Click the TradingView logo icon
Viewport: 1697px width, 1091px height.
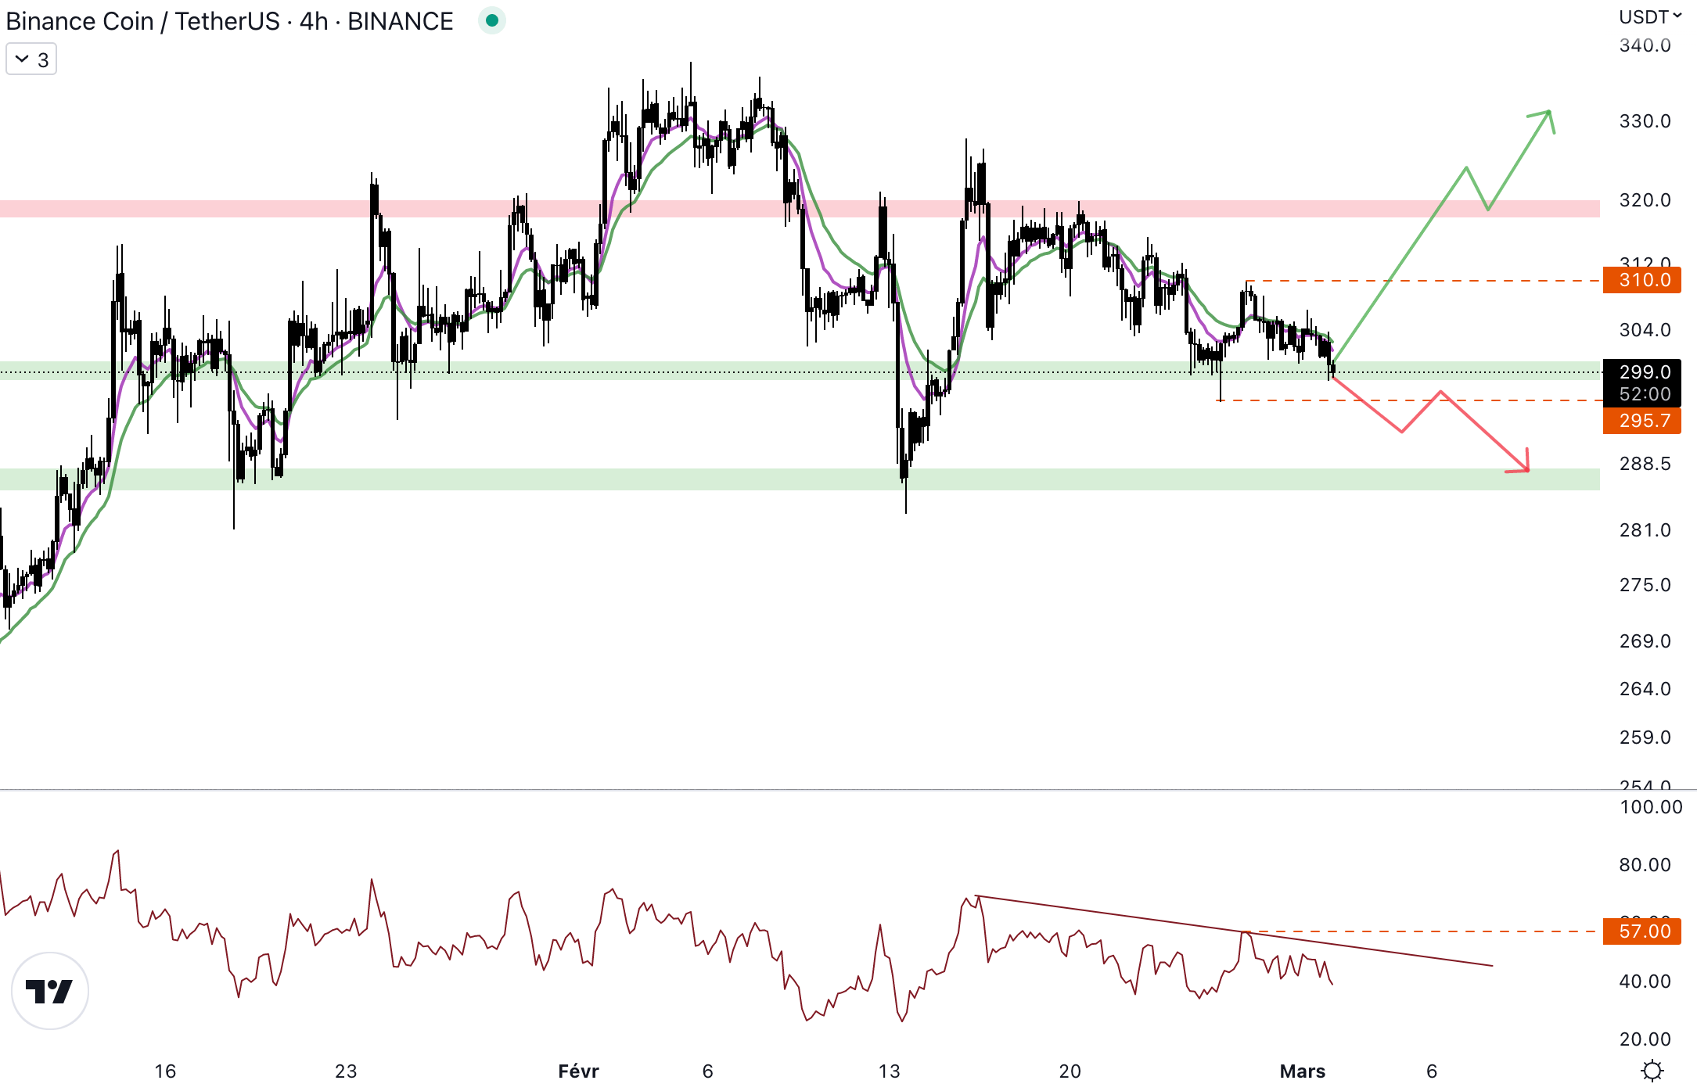(50, 991)
